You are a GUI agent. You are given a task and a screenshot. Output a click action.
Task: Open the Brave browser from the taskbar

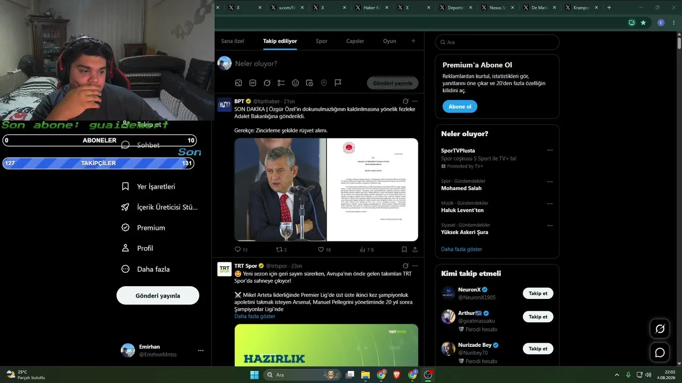pyautogui.click(x=397, y=375)
